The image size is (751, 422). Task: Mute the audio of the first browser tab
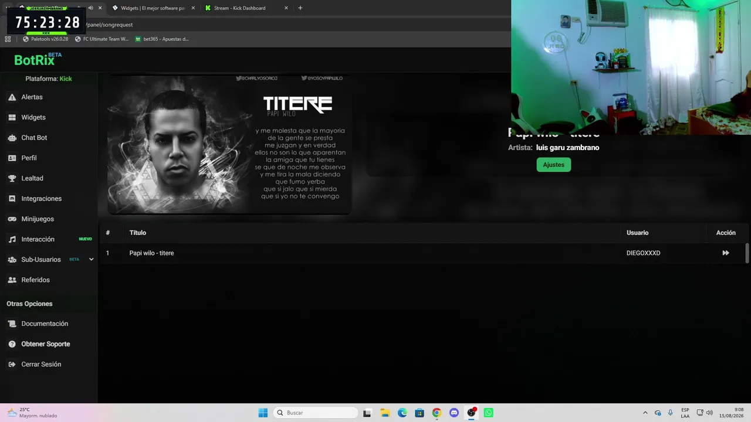point(90,8)
